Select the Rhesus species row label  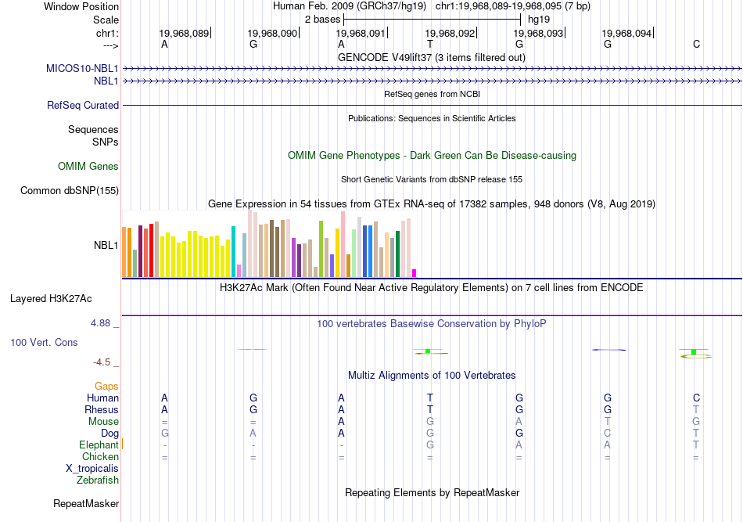(x=102, y=409)
